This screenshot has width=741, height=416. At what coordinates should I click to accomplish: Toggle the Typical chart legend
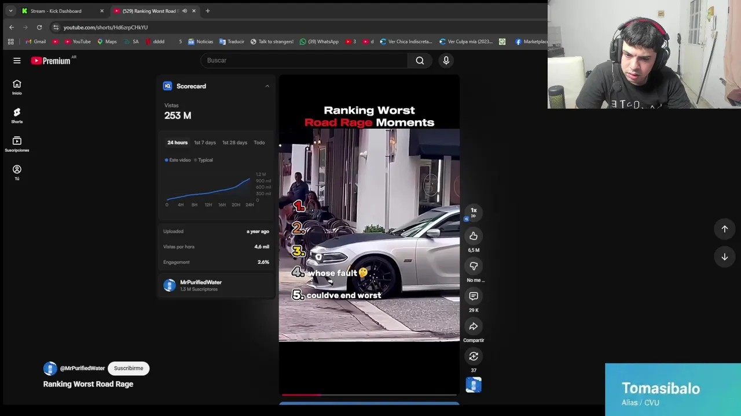tap(203, 160)
